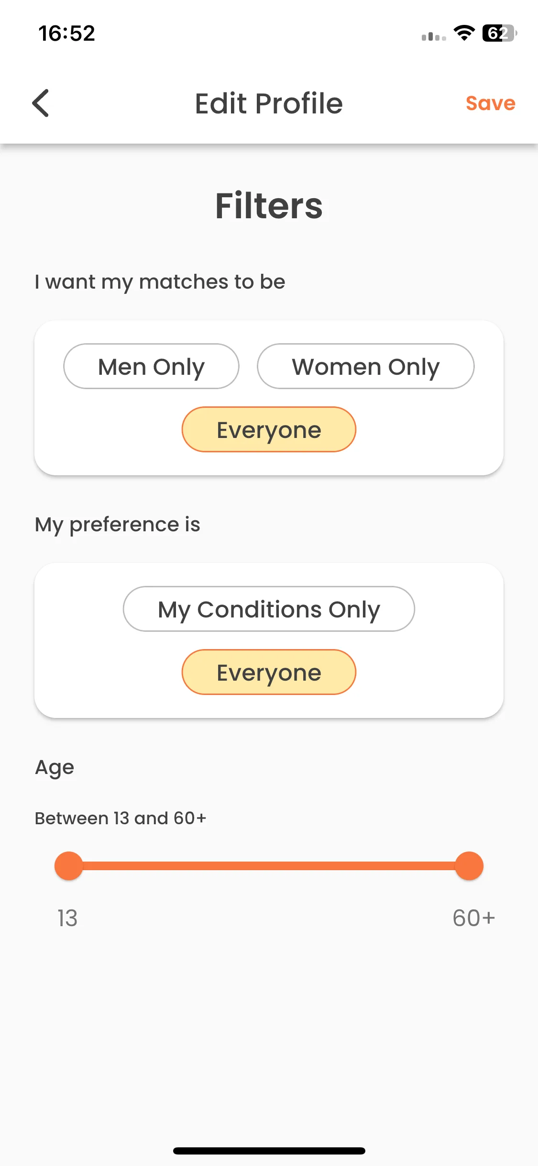The image size is (538, 1166).
Task: Select the Women Only match option
Action: click(x=366, y=366)
